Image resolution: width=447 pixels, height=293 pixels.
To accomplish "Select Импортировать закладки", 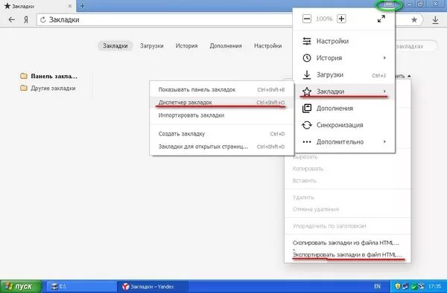I will 221,115.
